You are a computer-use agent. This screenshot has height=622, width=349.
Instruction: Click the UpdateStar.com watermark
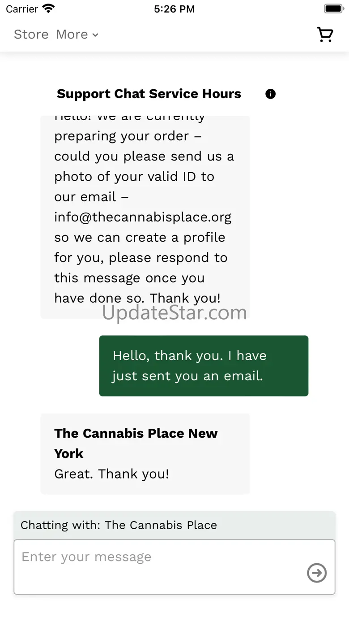174,313
